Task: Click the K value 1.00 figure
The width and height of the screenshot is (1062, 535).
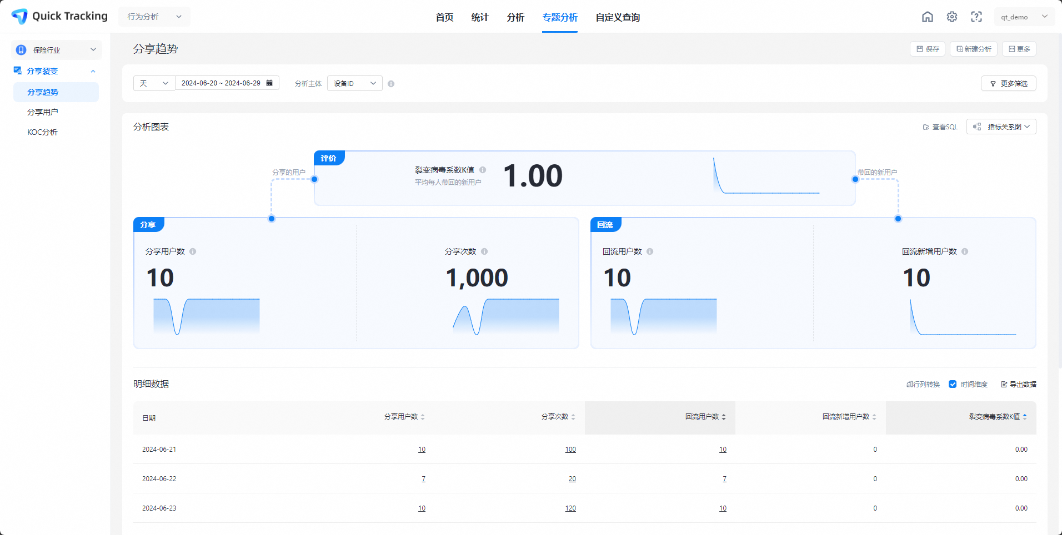Action: (533, 176)
